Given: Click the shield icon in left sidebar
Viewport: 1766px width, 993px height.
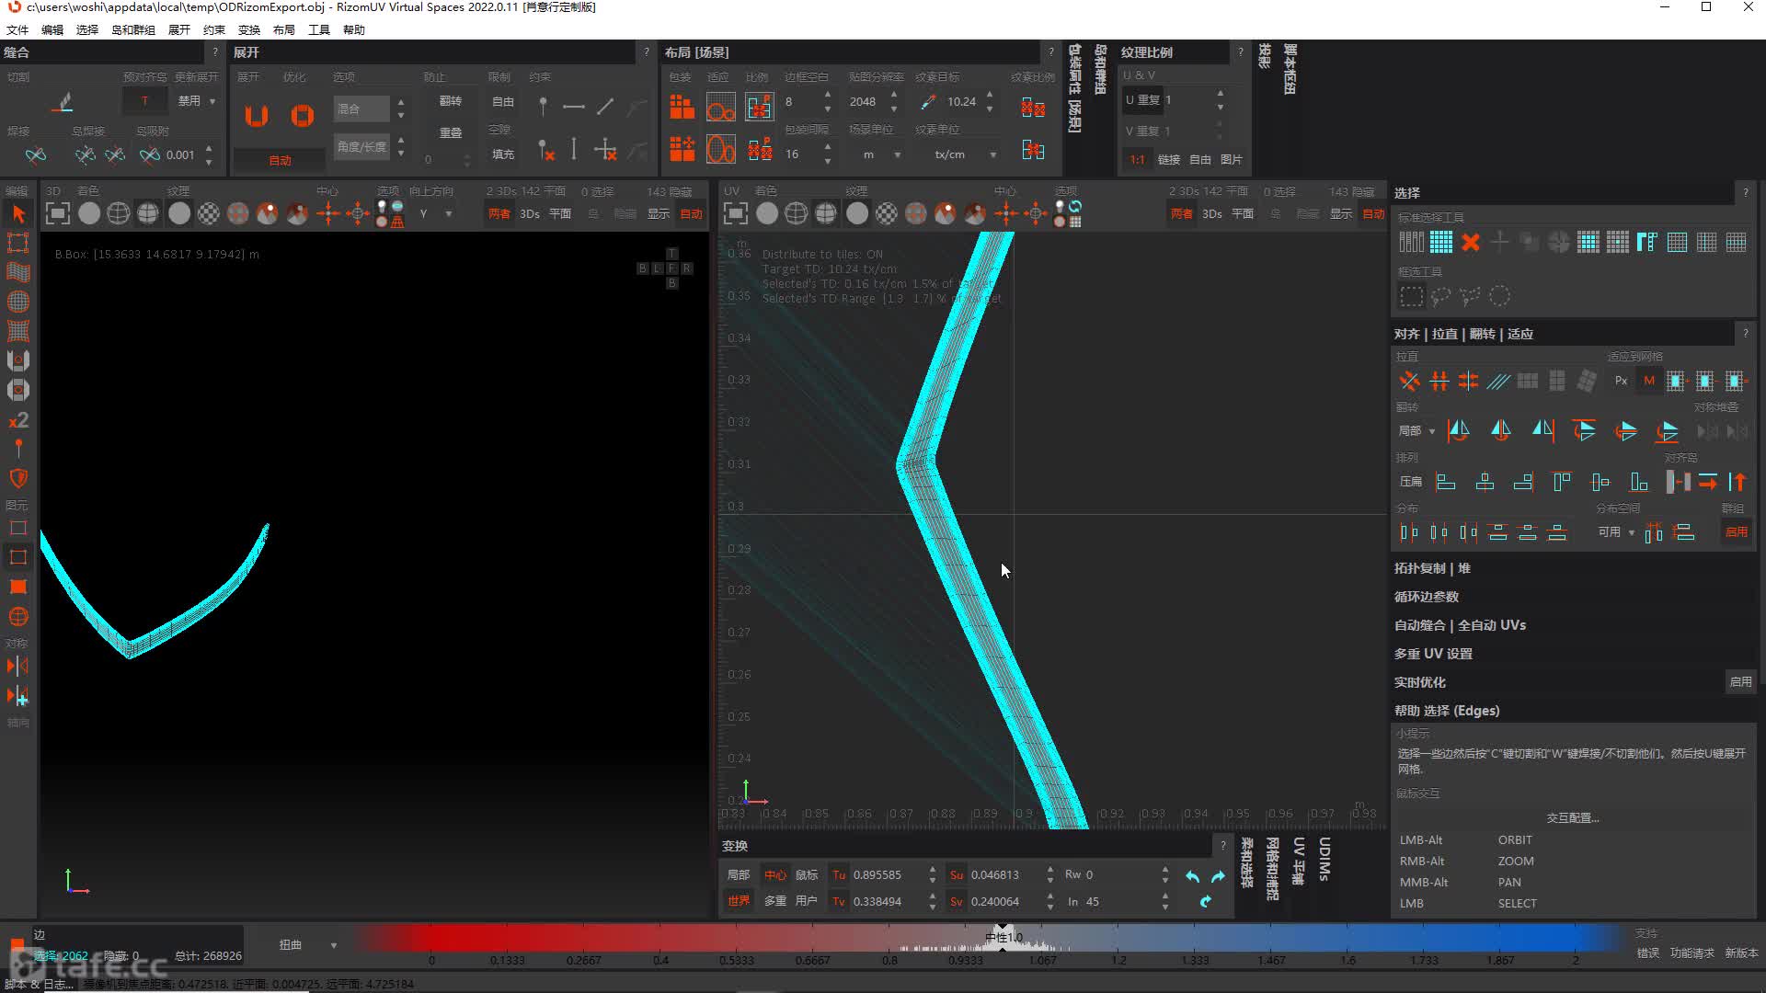Looking at the screenshot, I should [18, 478].
